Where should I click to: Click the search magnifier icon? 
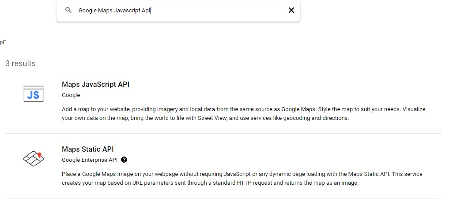(x=68, y=10)
